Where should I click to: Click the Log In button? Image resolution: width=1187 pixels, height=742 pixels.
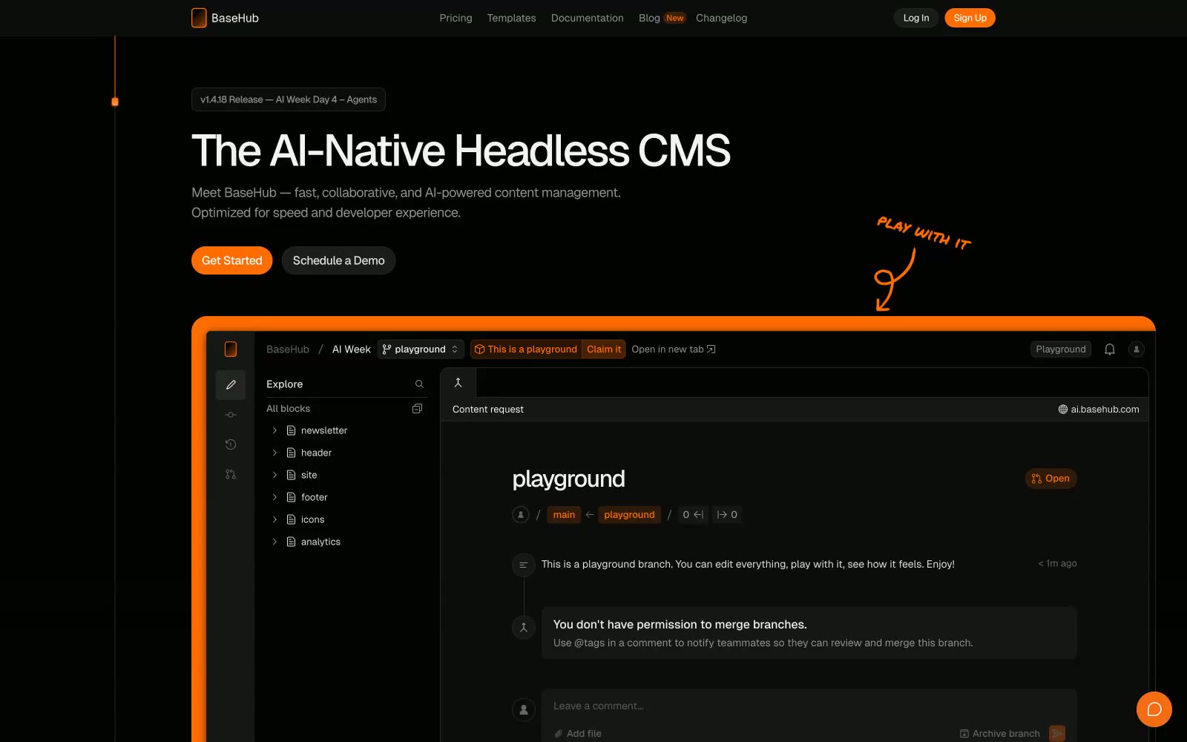tap(916, 18)
